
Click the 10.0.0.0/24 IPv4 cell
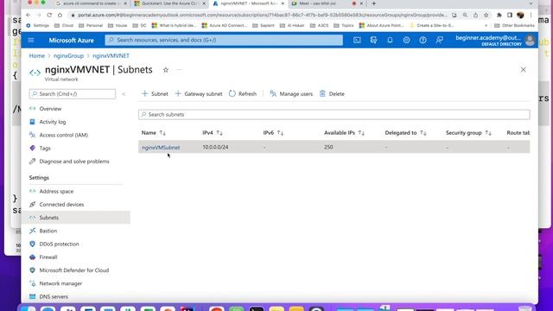[x=215, y=147]
